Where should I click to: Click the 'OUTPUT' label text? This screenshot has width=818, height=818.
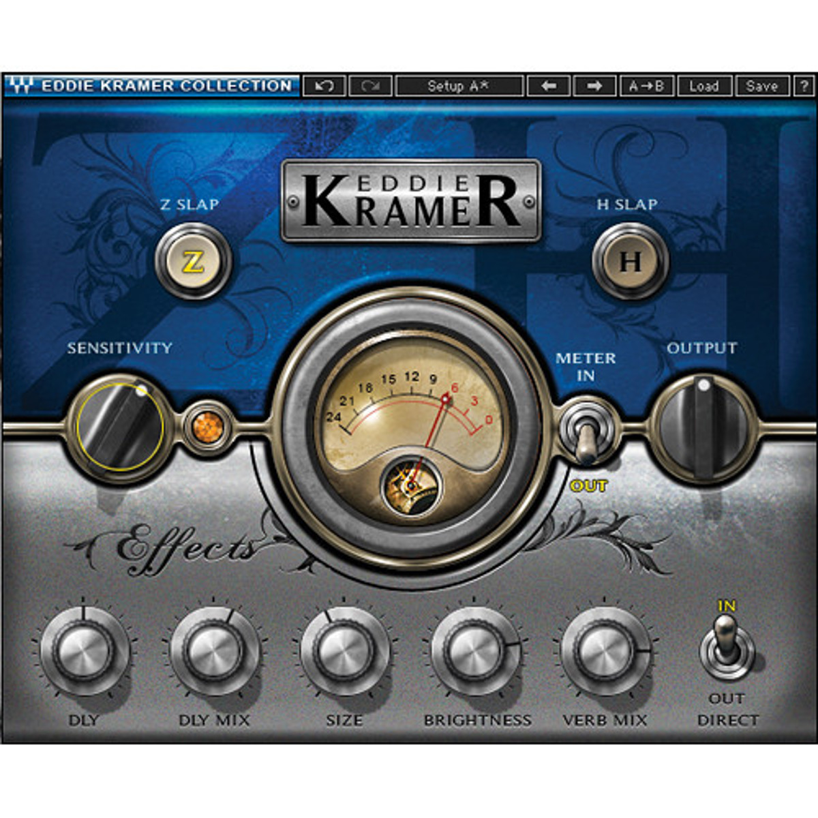tap(702, 348)
